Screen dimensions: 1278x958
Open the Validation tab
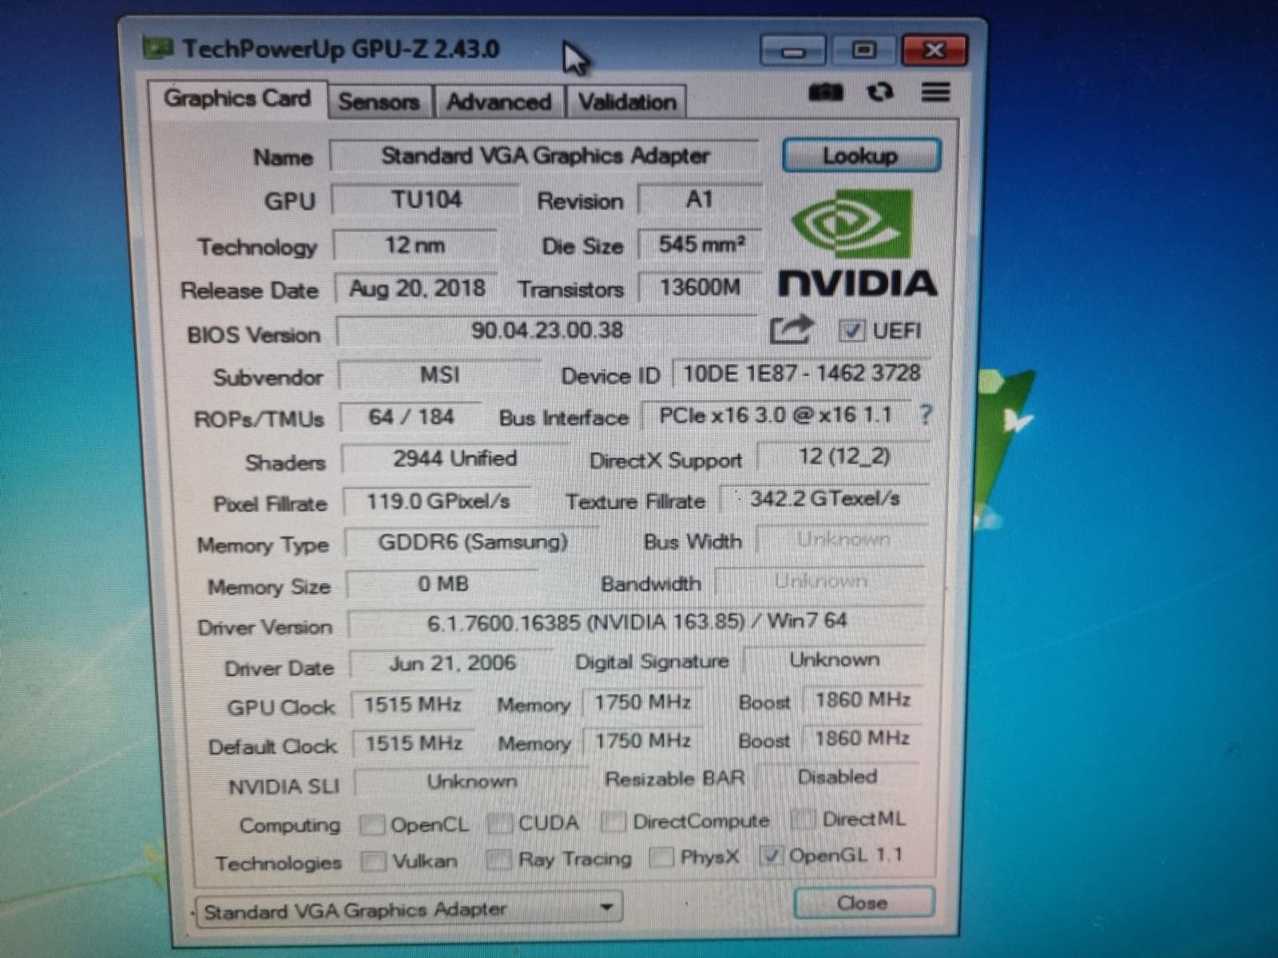pos(627,102)
